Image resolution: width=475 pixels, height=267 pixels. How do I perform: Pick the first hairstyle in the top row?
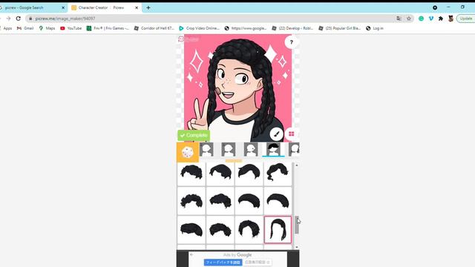coord(191,173)
